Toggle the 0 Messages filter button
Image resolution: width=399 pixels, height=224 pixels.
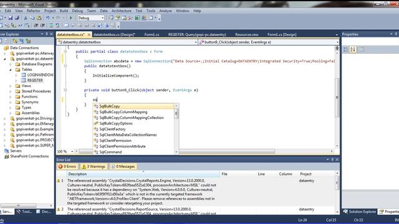[x=123, y=166]
